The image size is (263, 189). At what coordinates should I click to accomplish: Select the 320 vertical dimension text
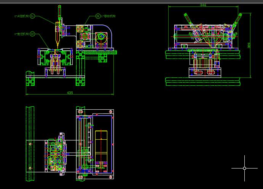[249, 45]
